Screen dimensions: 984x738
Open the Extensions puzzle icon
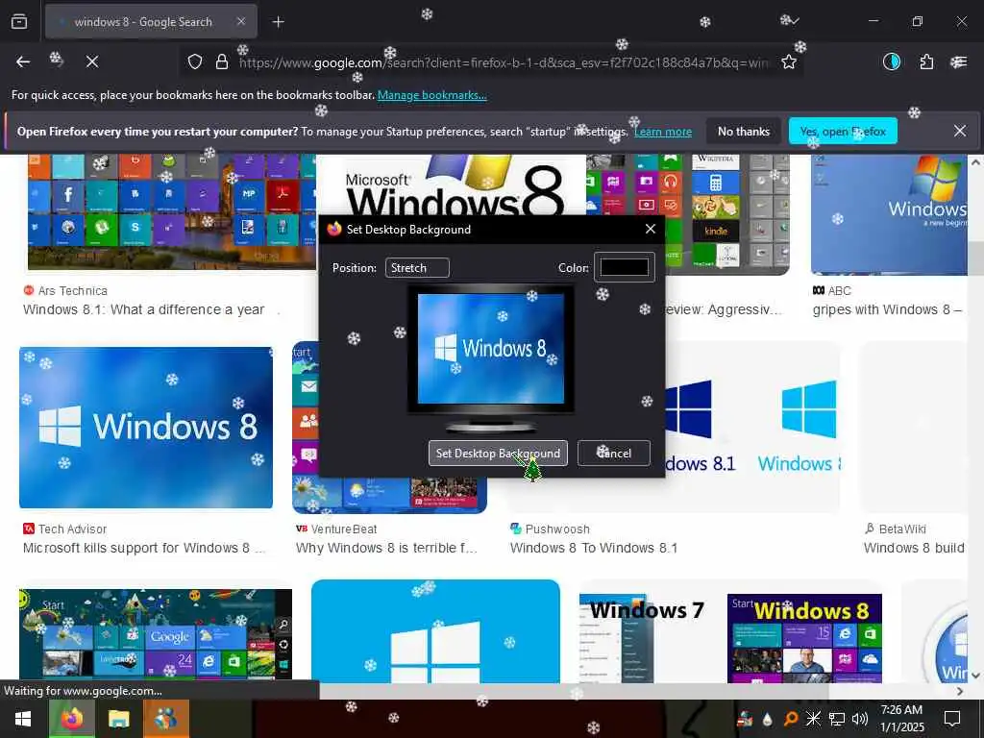(926, 61)
